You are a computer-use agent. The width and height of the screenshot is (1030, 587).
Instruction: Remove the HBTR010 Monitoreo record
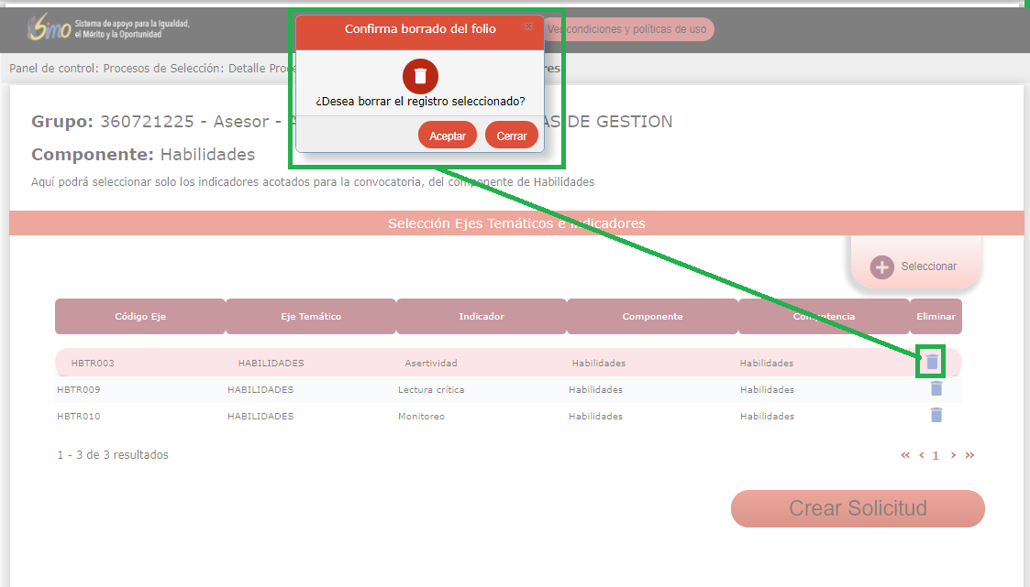click(936, 415)
